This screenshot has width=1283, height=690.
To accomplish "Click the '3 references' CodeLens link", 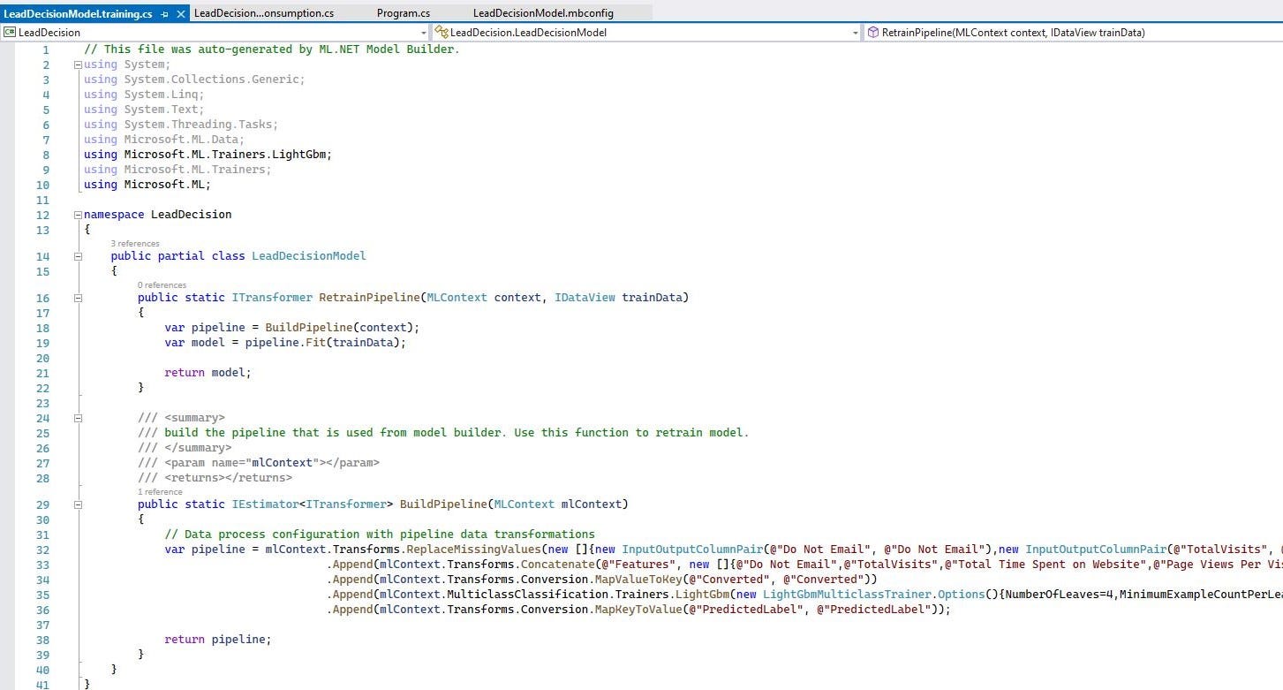I will (x=135, y=244).
